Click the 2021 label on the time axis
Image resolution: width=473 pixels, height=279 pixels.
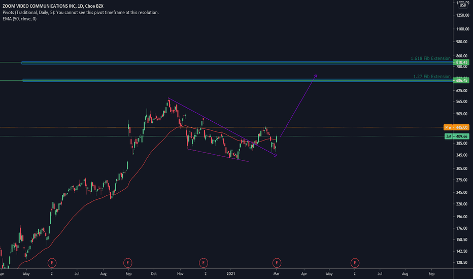point(231,274)
